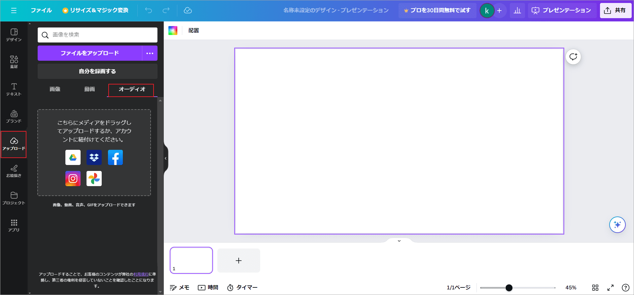
Task: Open the メモ notes button
Action: [x=180, y=288]
